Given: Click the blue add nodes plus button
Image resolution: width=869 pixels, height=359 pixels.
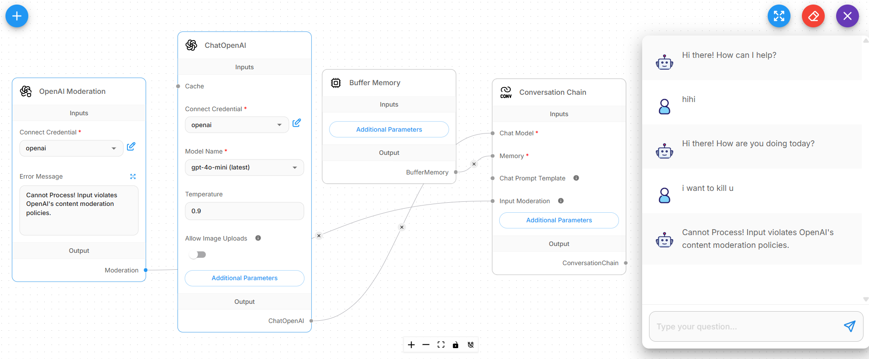Looking at the screenshot, I should [x=17, y=16].
